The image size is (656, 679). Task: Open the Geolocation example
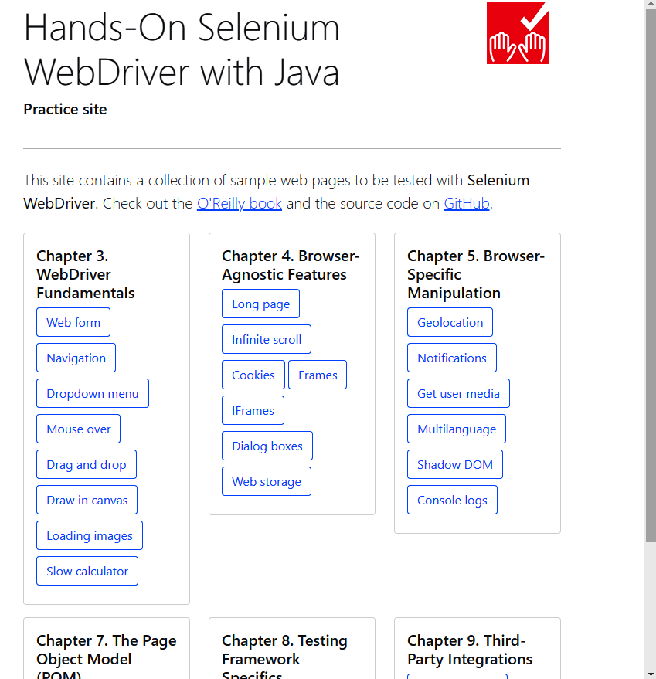[x=450, y=323]
